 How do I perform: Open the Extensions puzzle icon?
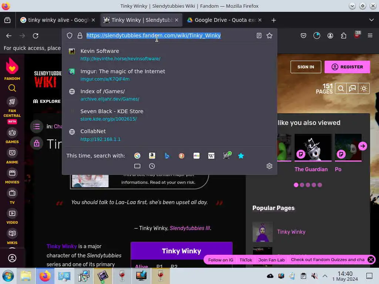[343, 35]
